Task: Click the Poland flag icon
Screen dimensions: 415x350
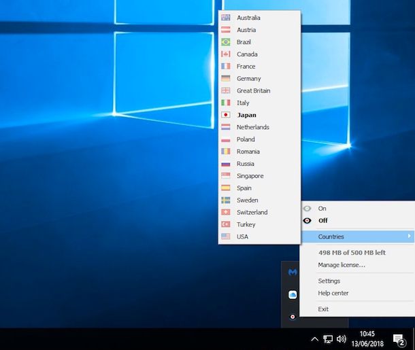Action: (x=226, y=139)
